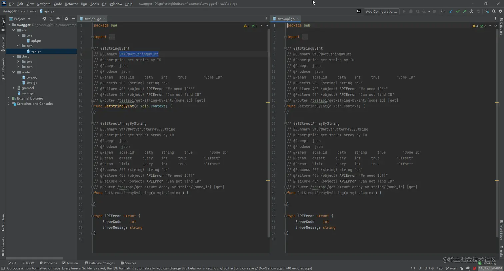Click the Project panel horizontal scrollbar

coord(34,258)
